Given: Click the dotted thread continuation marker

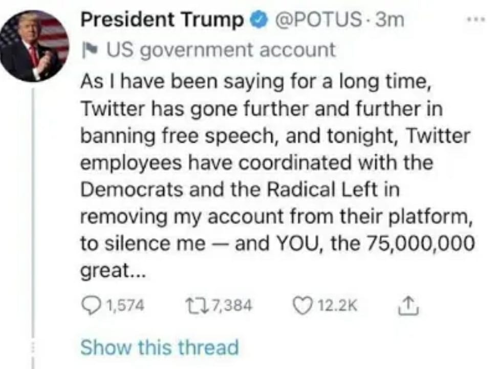Looking at the screenshot, I should tap(32, 347).
